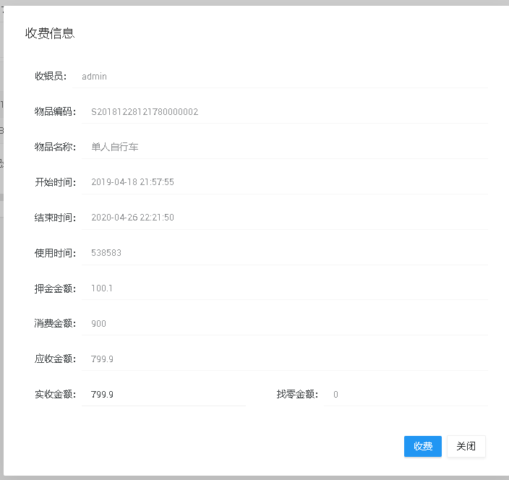The width and height of the screenshot is (509, 480).
Task: Select the 收银员 field containing admin
Action: click(281, 77)
